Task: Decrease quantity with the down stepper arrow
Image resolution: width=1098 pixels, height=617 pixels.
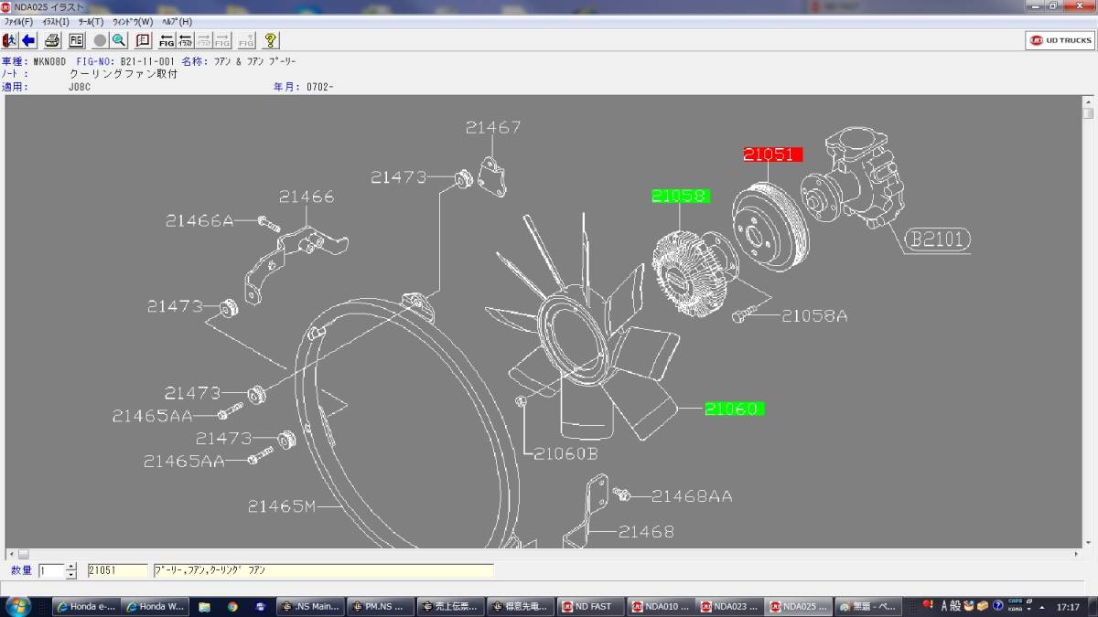Action: coord(71,575)
